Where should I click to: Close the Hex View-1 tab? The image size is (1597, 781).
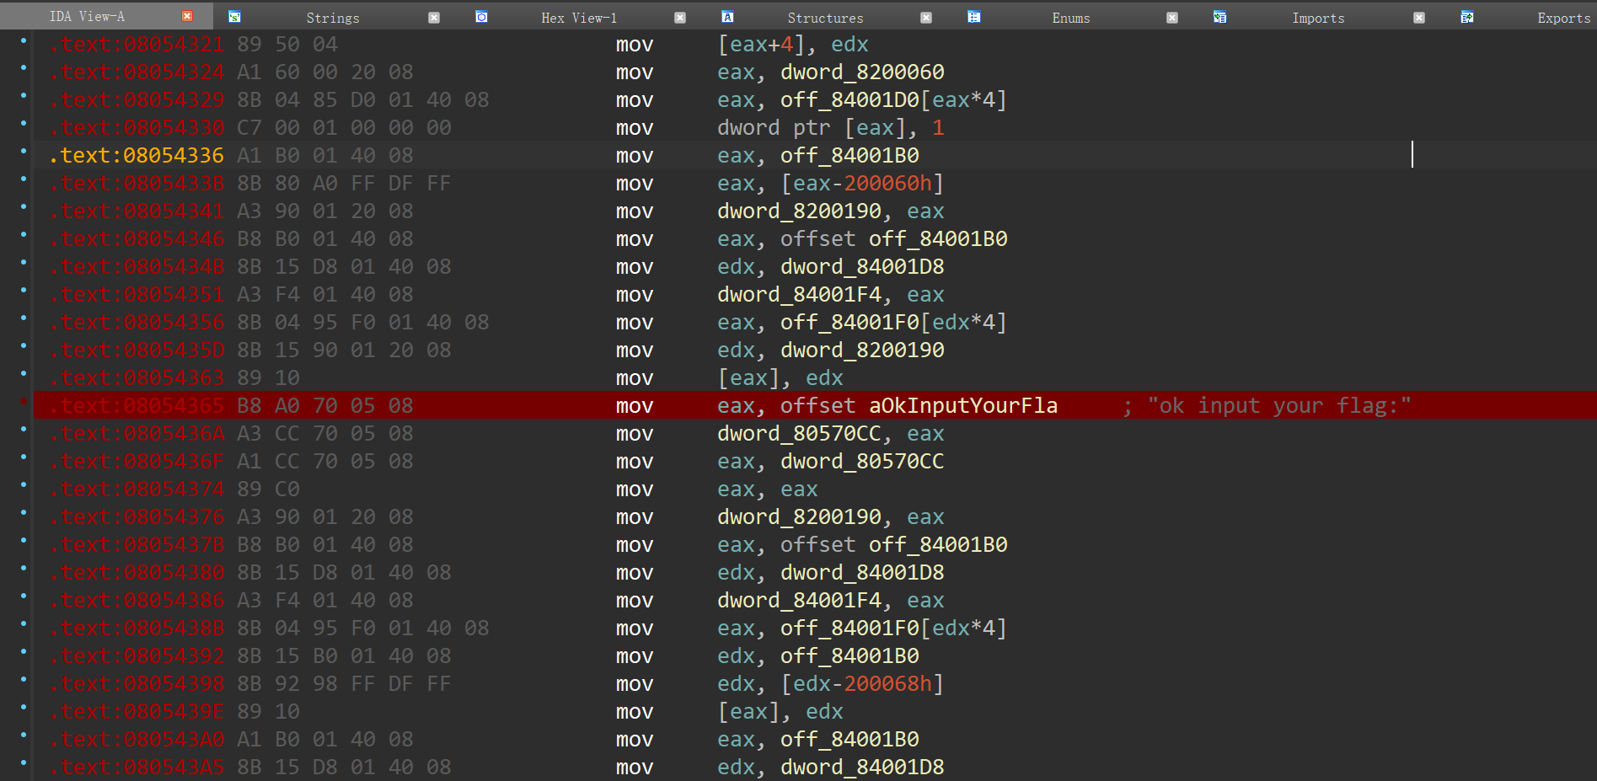tap(680, 18)
